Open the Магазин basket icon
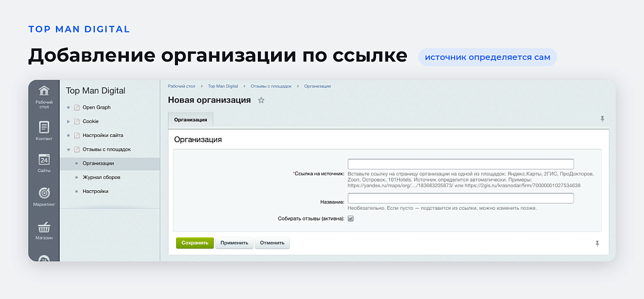 click(44, 227)
